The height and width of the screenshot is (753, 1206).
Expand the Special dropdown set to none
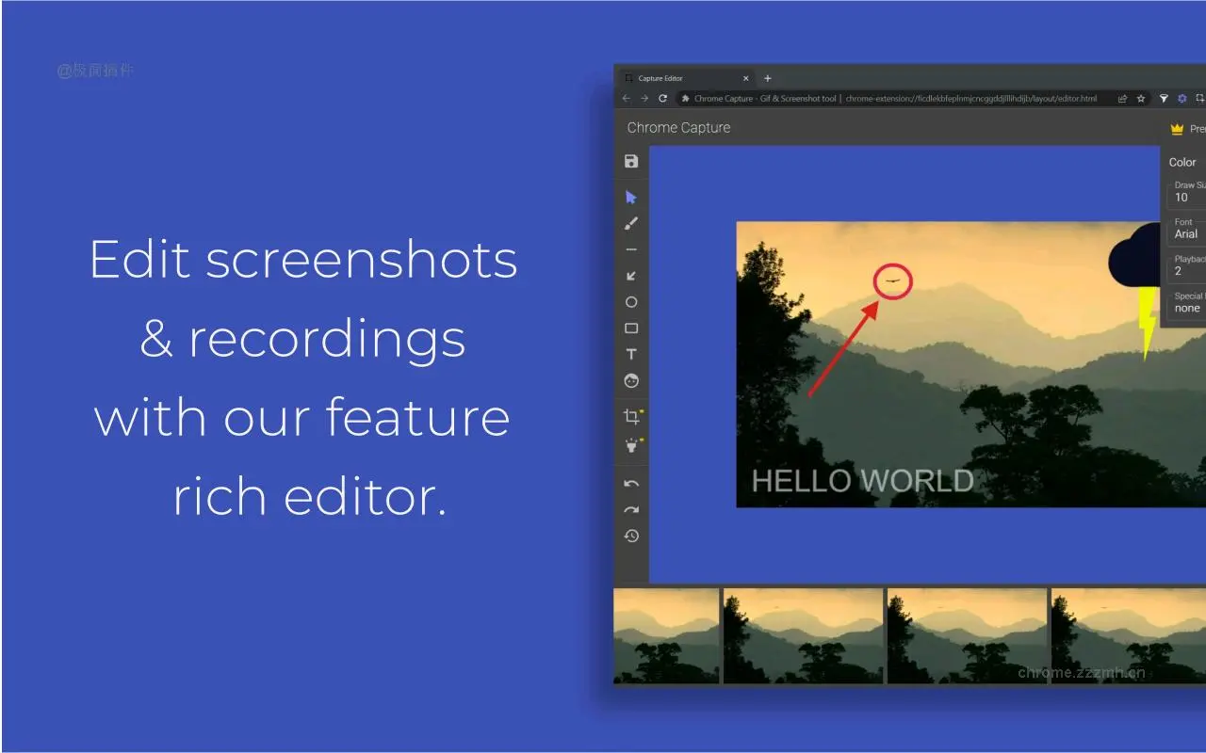pos(1187,308)
